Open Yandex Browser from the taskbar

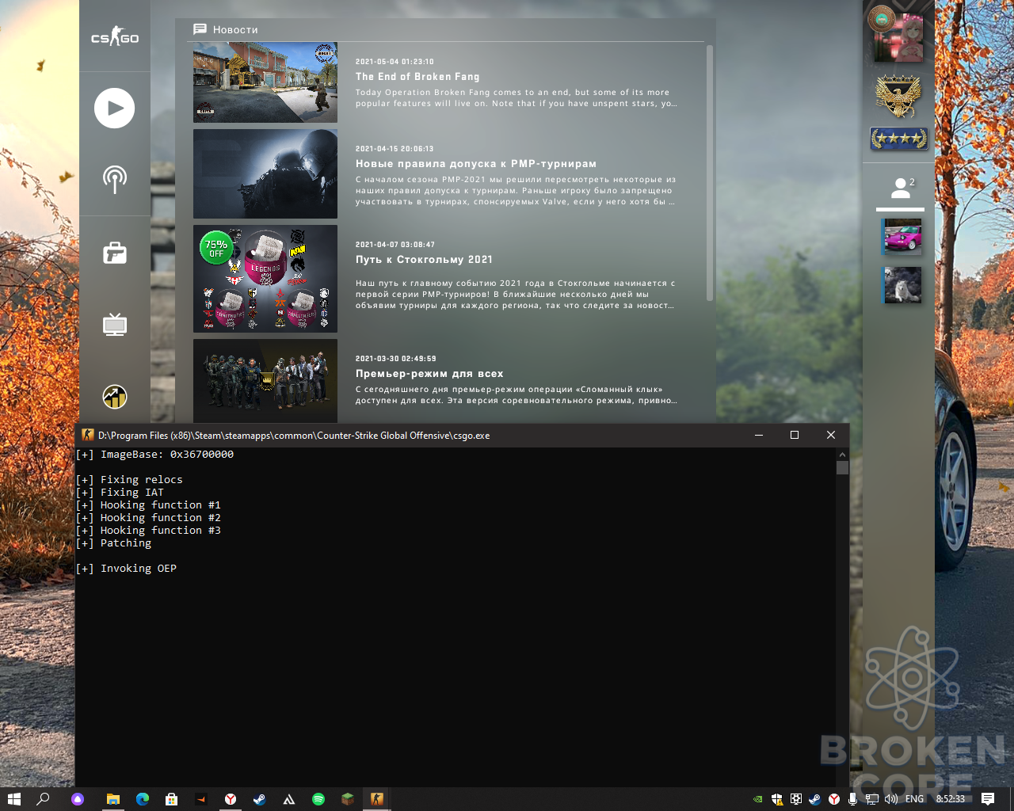[x=231, y=799]
